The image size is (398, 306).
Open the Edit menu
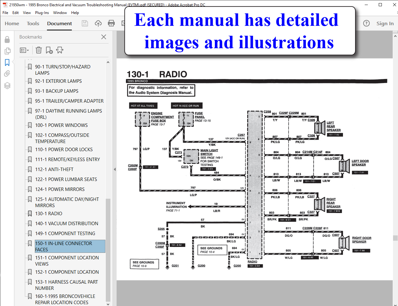[16, 13]
